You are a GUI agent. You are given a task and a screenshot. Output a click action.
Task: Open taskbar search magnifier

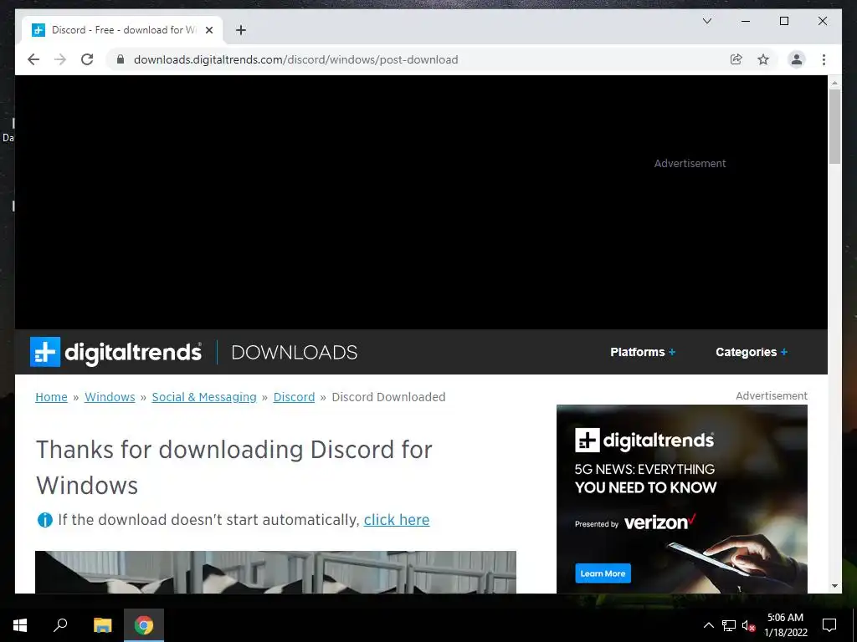coord(60,624)
